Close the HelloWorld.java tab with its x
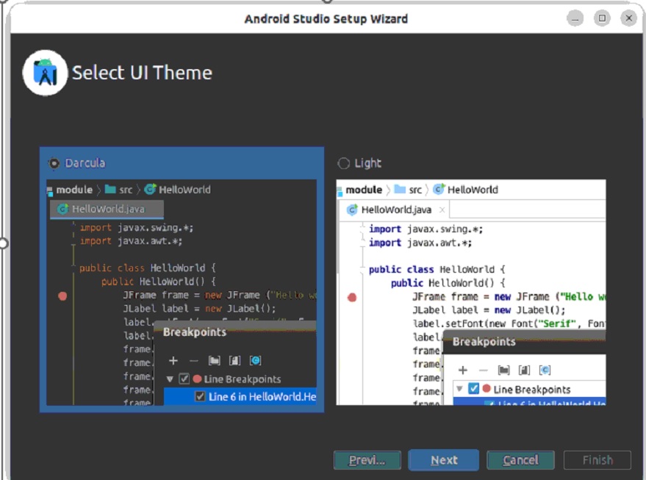The width and height of the screenshot is (646, 480). tap(440, 209)
